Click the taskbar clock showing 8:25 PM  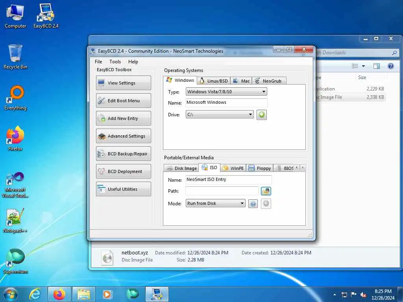[383, 295]
